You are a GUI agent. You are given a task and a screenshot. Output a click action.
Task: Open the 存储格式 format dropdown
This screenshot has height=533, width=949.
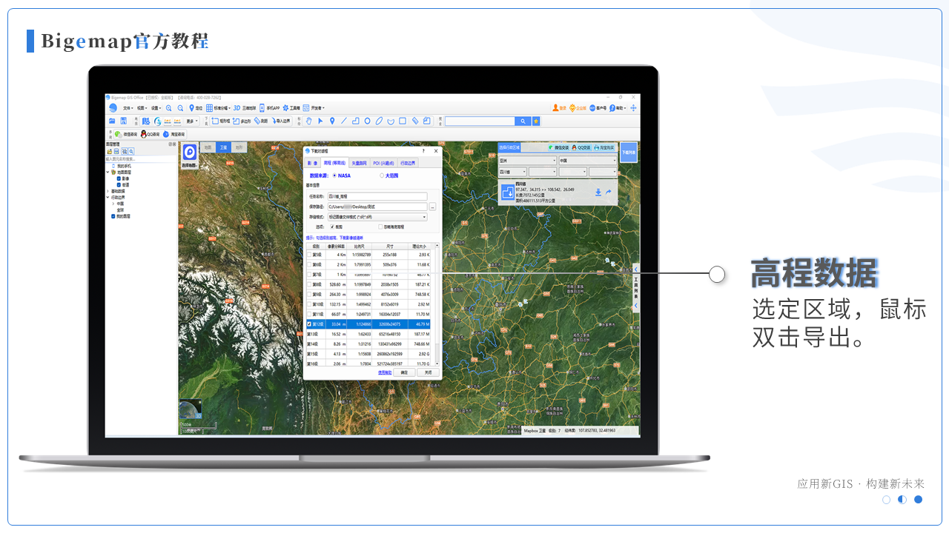(377, 217)
